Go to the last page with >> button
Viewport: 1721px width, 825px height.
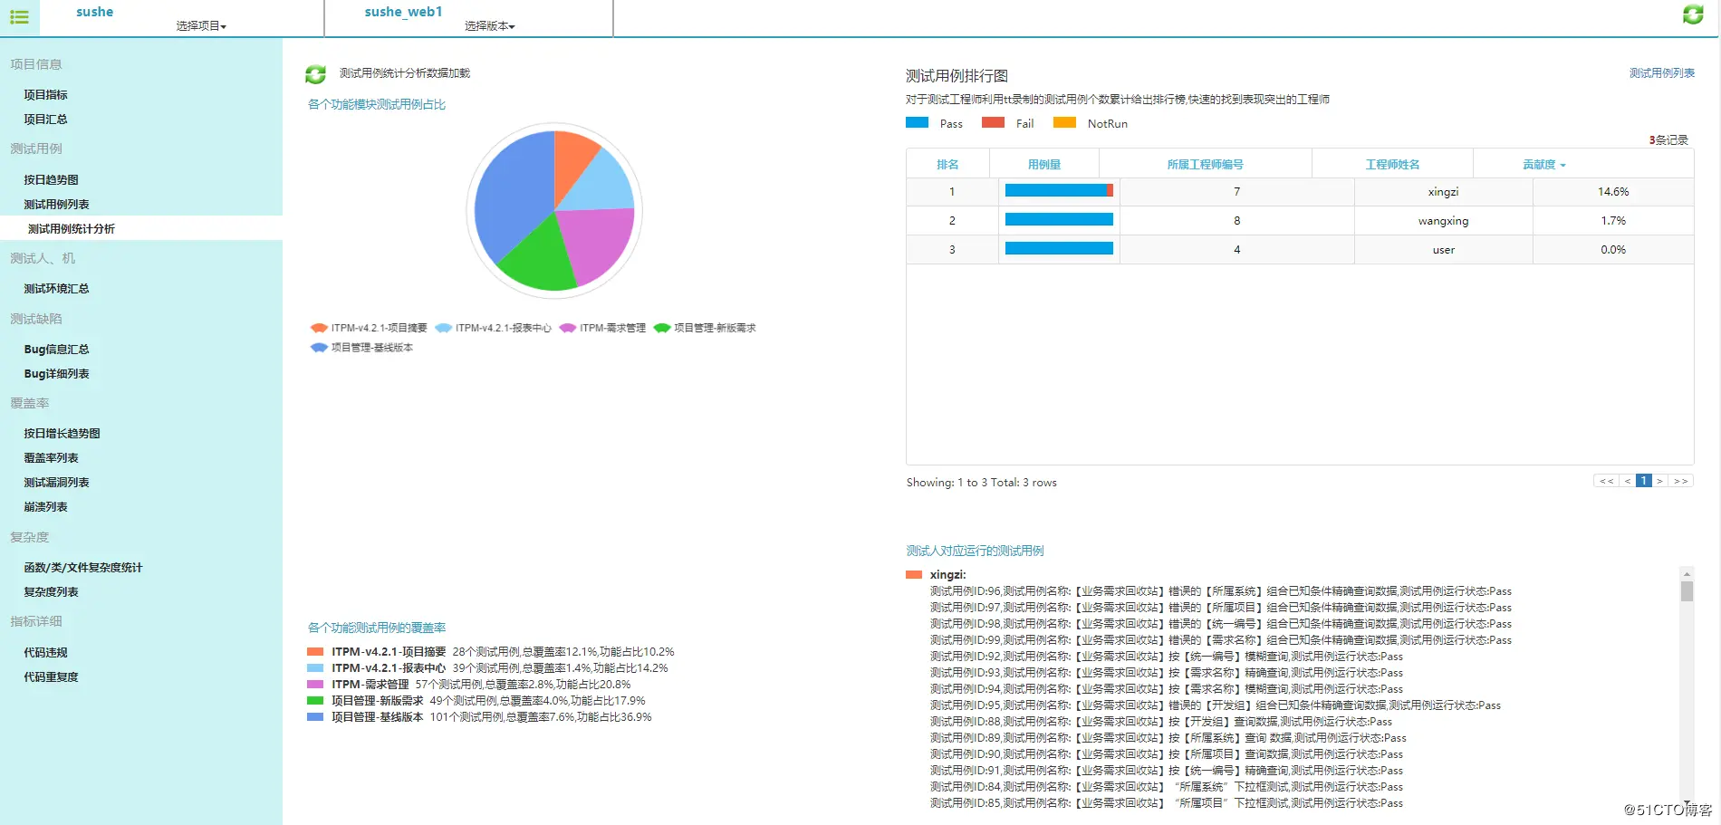click(1680, 481)
